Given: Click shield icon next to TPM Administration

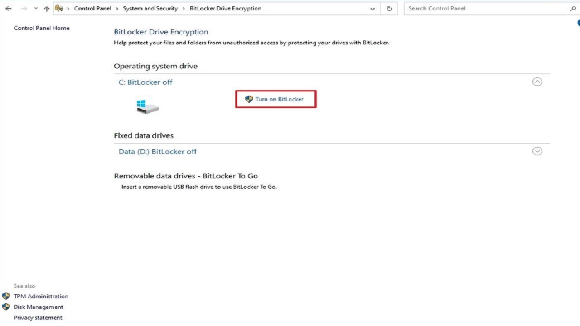Looking at the screenshot, I should [6, 296].
